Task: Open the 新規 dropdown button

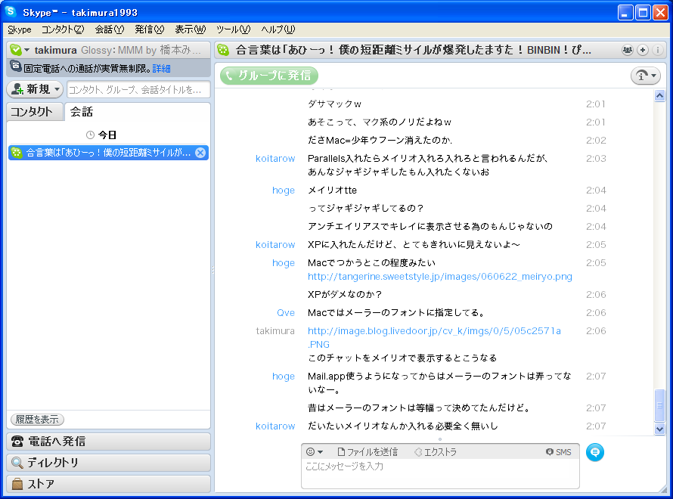Action: [35, 89]
